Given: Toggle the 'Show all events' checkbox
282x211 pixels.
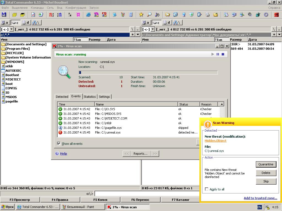Looking at the screenshot, I should 59,143.
